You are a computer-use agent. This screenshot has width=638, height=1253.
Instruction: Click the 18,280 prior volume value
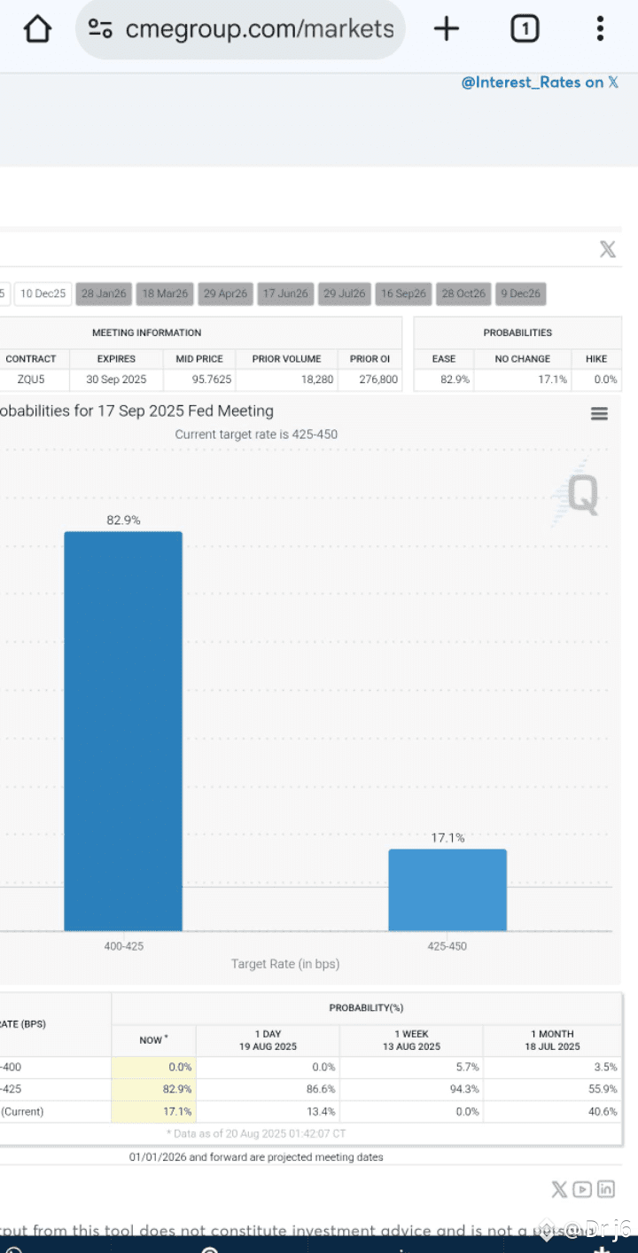[x=317, y=380]
